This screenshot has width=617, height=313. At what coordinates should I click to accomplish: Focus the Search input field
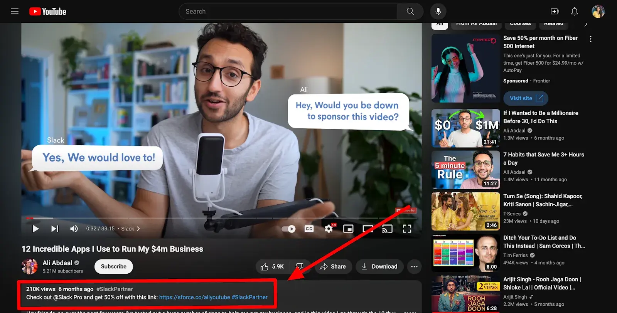click(x=288, y=12)
